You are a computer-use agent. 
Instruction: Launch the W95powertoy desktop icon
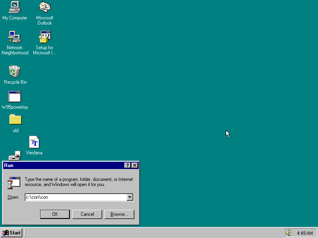pos(15,97)
